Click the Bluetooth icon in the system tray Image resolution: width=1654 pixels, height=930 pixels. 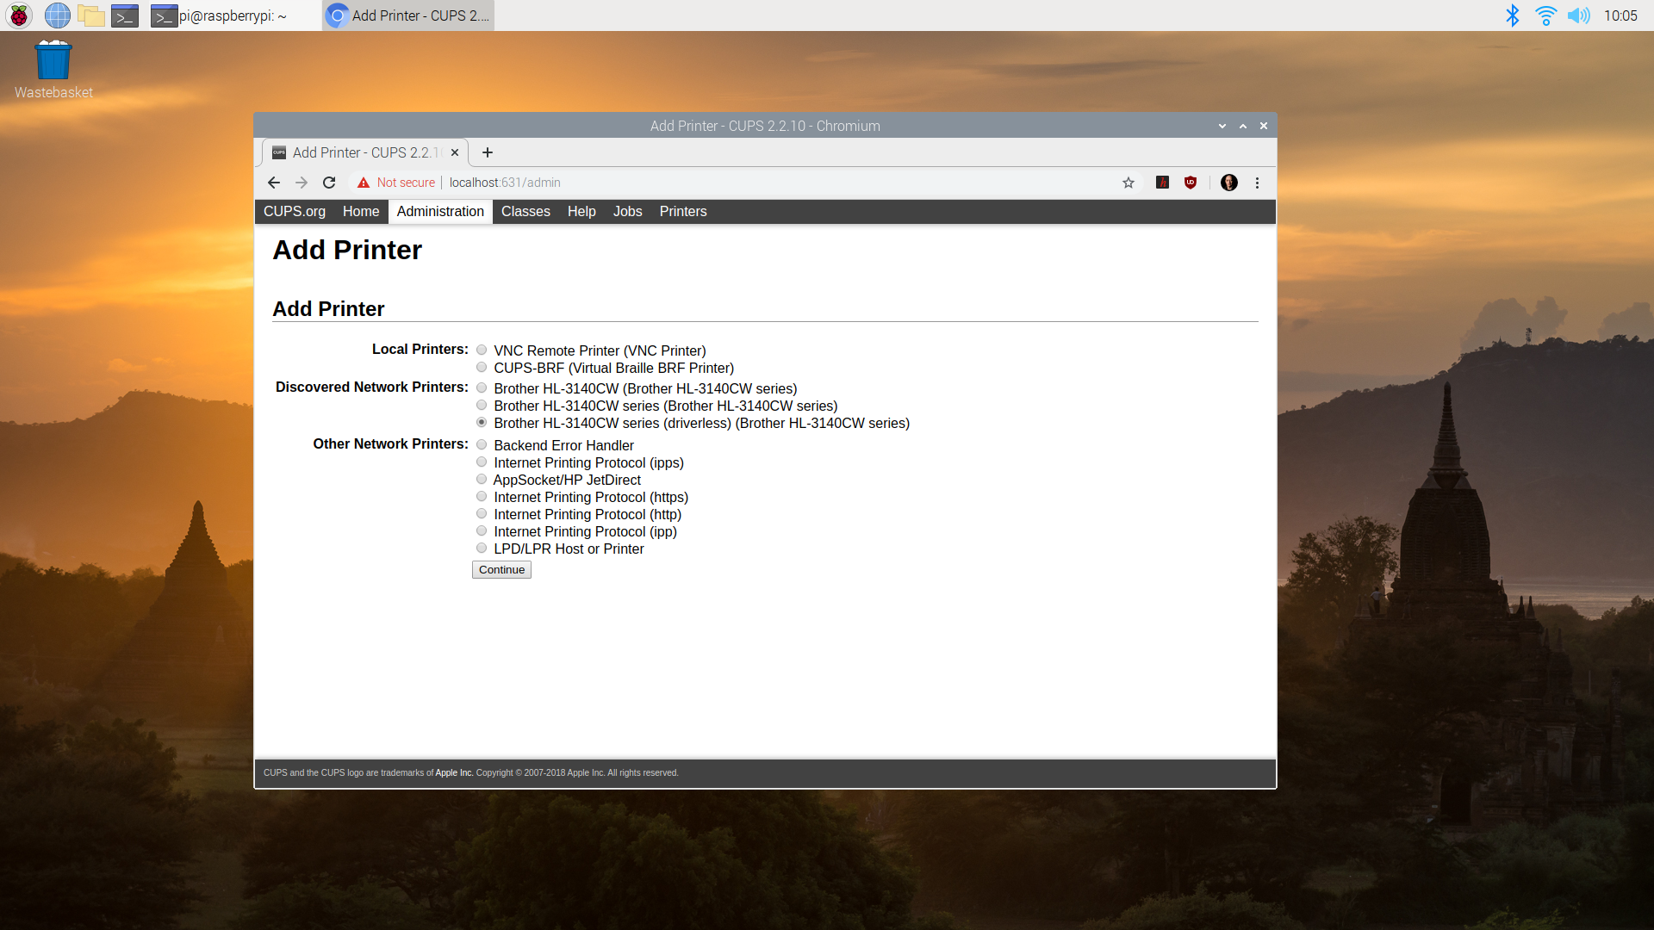coord(1513,15)
